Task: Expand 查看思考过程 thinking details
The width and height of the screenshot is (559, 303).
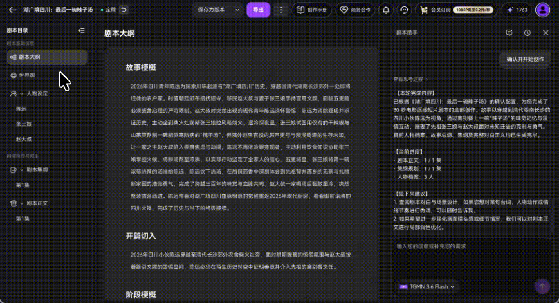Action: click(410, 79)
